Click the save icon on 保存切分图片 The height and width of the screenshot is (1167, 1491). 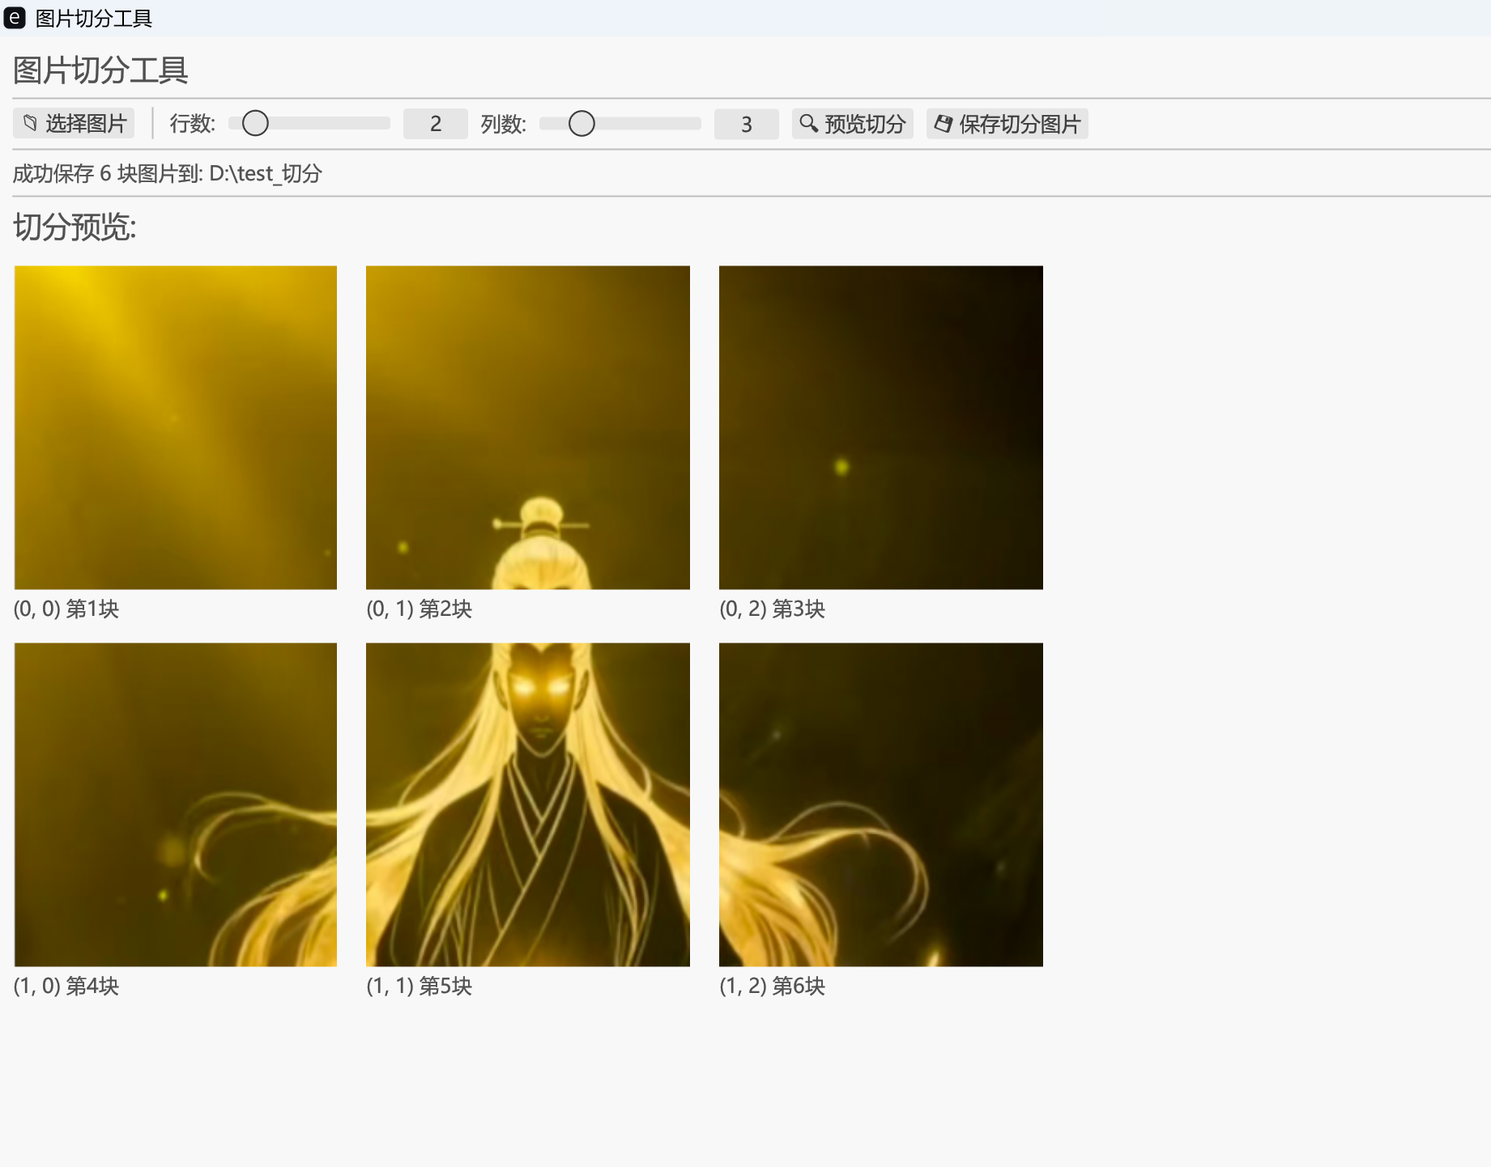pos(944,123)
